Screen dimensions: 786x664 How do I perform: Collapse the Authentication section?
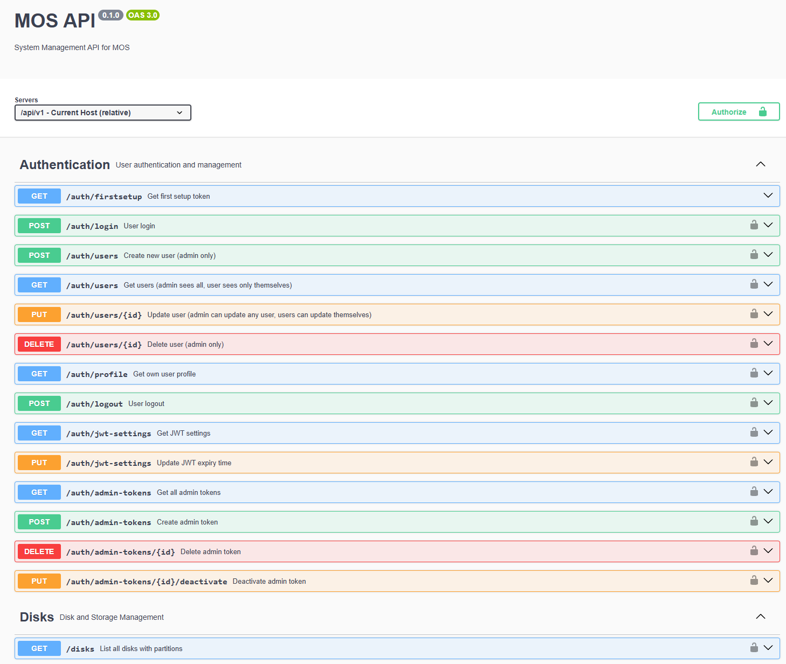760,164
